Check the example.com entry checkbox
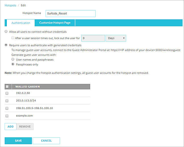Viewport: 184px width, 147px height. pos(7,116)
